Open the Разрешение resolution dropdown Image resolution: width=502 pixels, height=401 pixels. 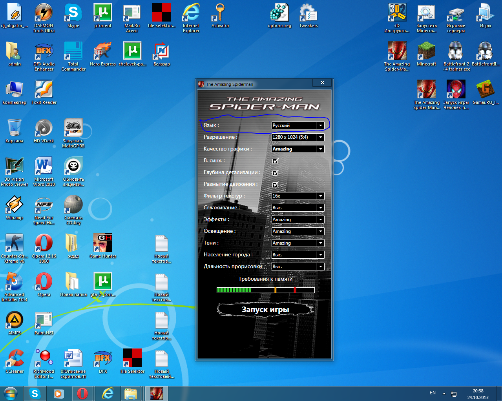(x=320, y=137)
